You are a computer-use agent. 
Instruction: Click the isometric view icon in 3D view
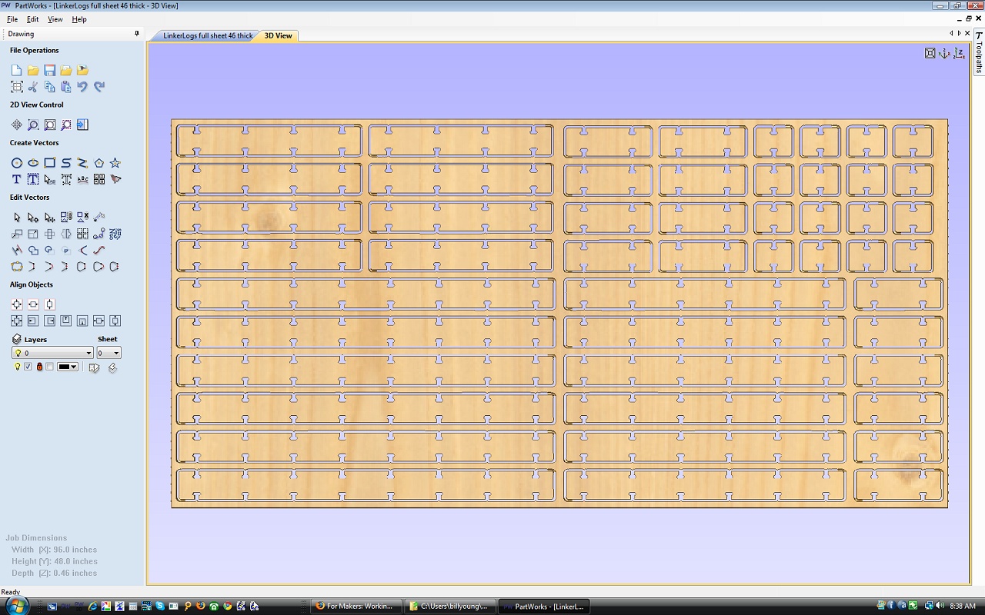(x=944, y=53)
